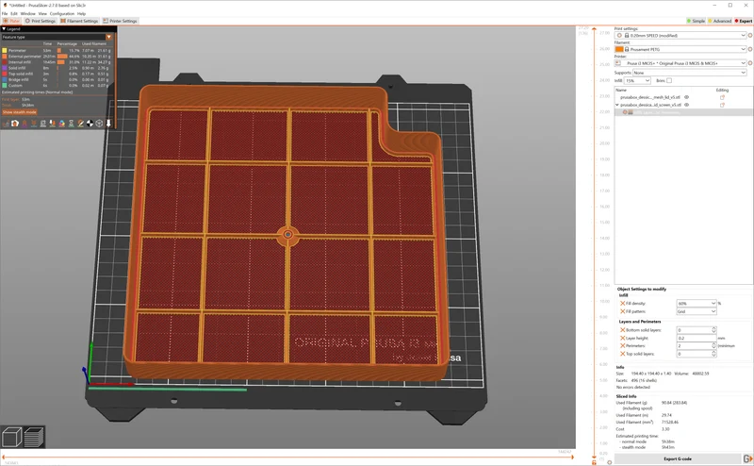
Task: Click Export G-code button
Action: pos(678,458)
